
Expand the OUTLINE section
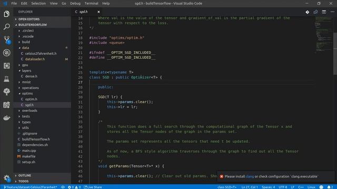tap(42, 175)
